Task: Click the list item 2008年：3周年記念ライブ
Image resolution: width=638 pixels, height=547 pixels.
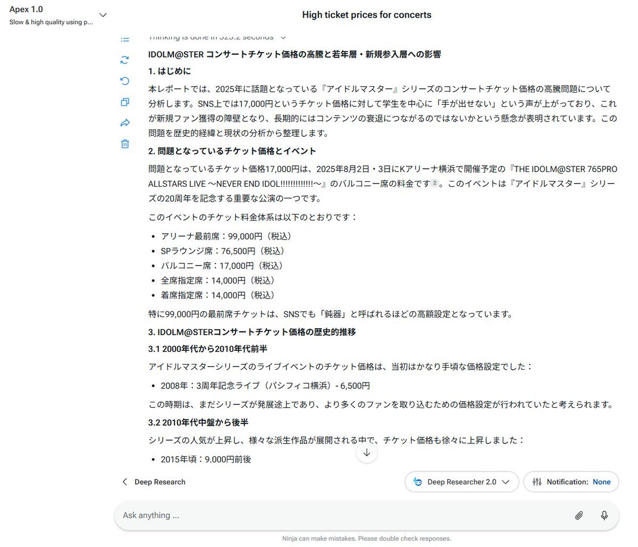Action: (265, 385)
